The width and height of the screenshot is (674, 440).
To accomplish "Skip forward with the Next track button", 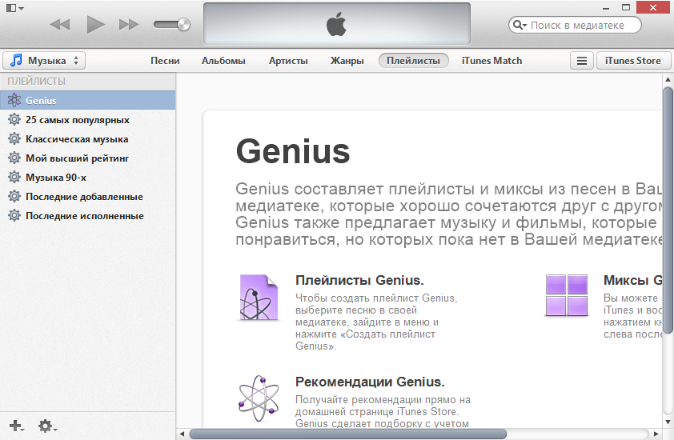I will pyautogui.click(x=129, y=25).
